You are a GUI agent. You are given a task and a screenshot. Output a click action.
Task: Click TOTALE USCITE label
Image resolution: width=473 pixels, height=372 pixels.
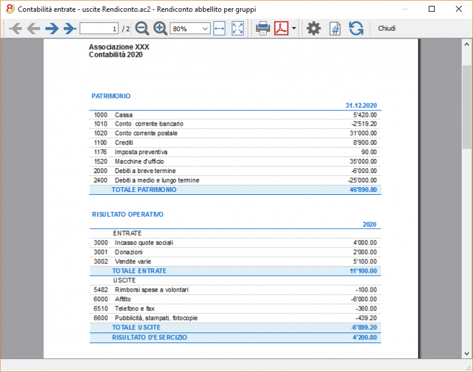point(136,328)
